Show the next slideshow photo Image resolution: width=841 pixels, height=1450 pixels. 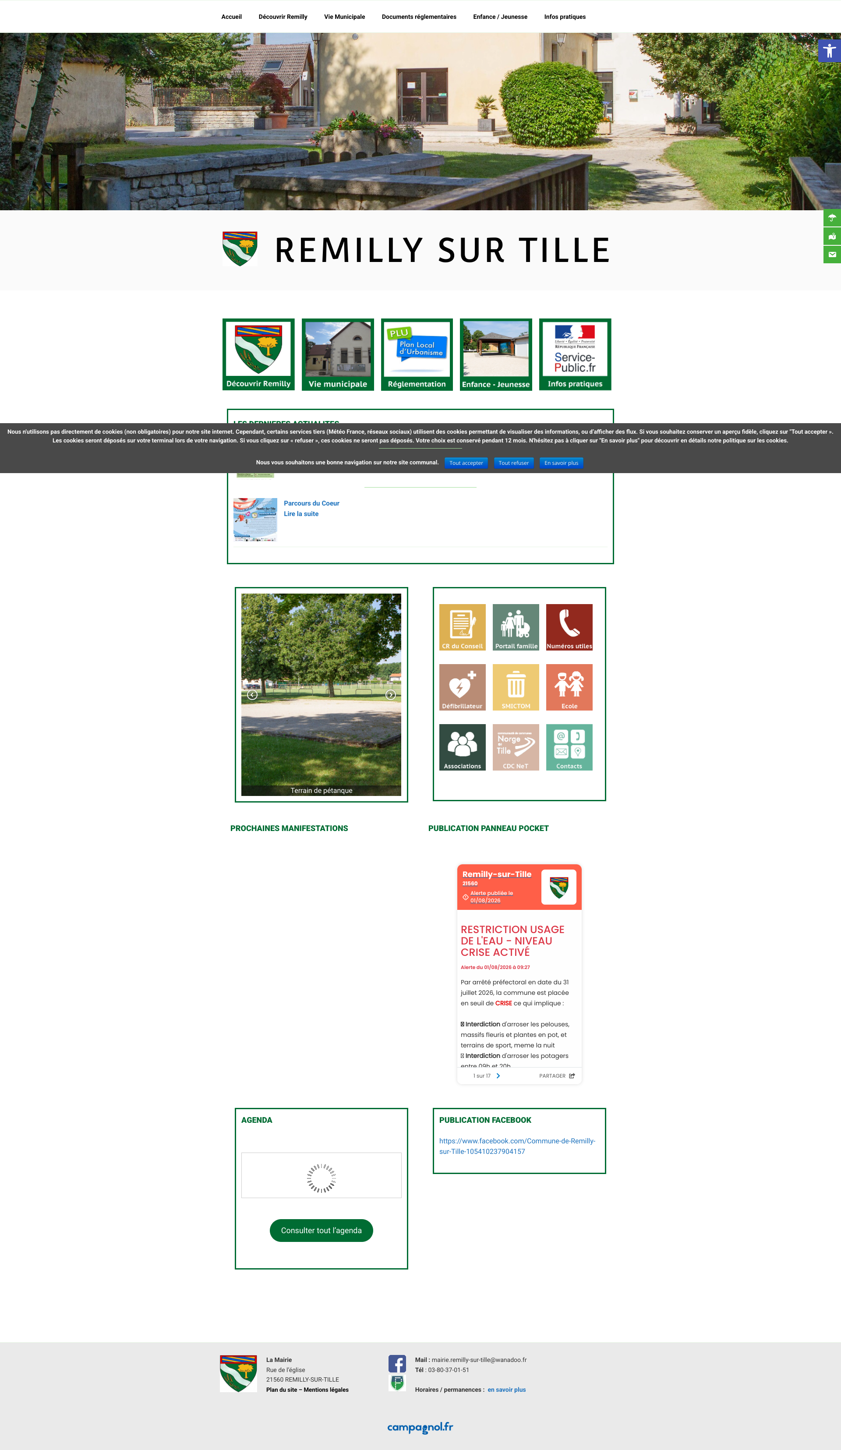click(x=391, y=694)
